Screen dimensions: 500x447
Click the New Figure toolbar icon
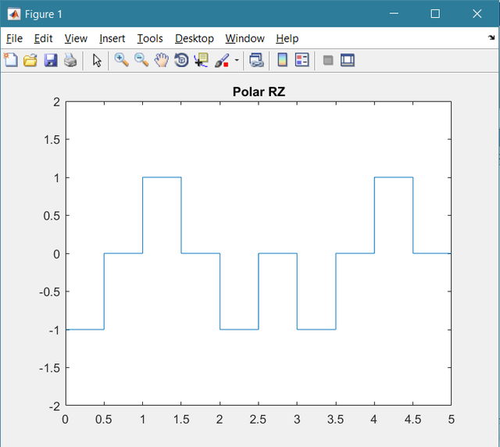click(x=10, y=60)
